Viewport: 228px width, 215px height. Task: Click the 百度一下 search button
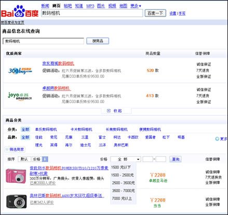[155, 13]
